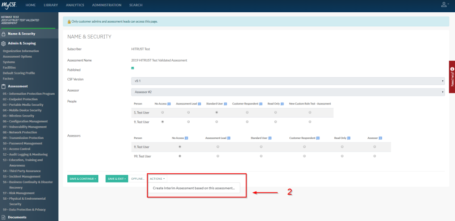Click info icon next to Assessors Customer Respondent
The image size is (455, 221).
pyautogui.click(x=318, y=138)
